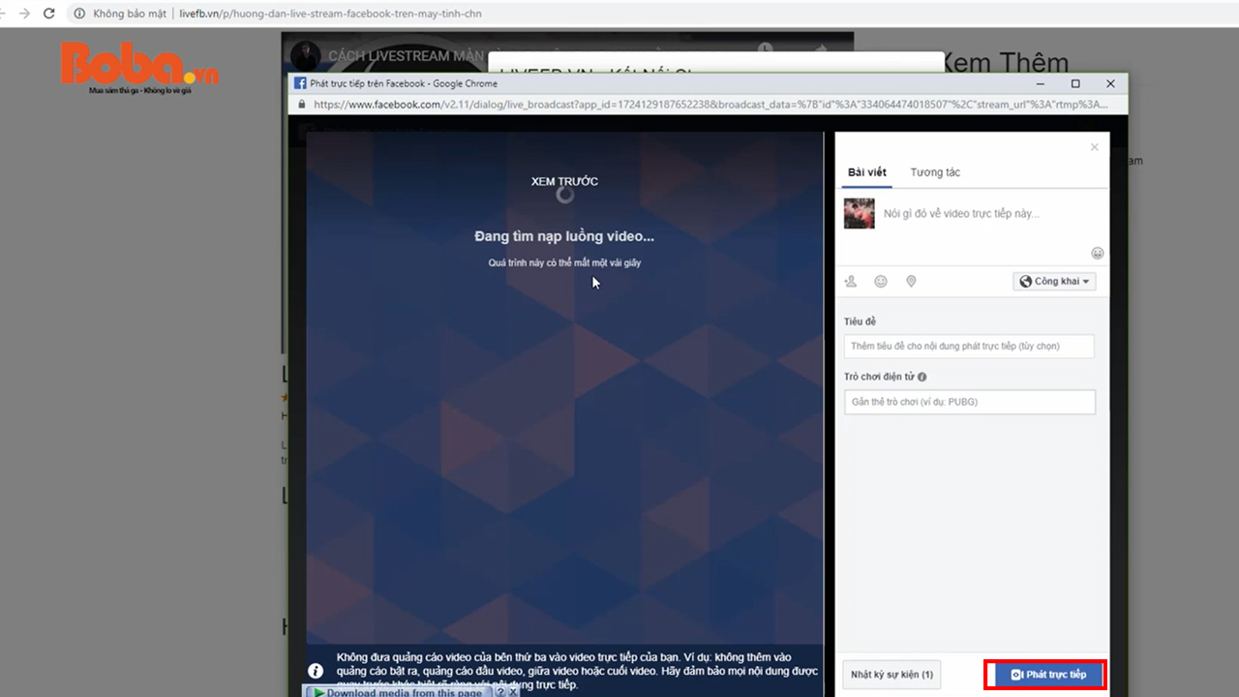Image resolution: width=1239 pixels, height=697 pixels.
Task: Open Nhật ký sự kiện (1) log
Action: tap(891, 675)
